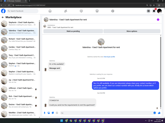This screenshot has height=123, width=165.
Task: Open the Jefferson conversation
Action: 19,89
